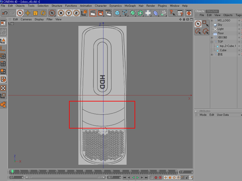This screenshot has width=242, height=181.
Task: Expand the XBO360 object group
Action: (212, 38)
